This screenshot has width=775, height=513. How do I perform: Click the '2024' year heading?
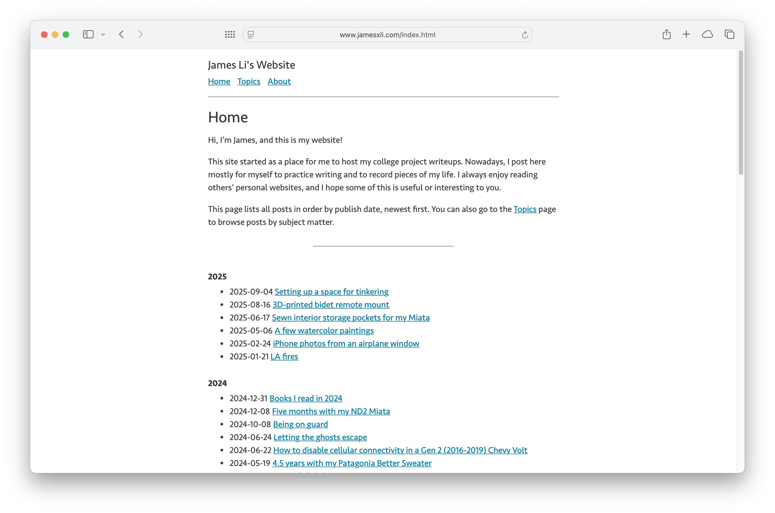(x=217, y=383)
